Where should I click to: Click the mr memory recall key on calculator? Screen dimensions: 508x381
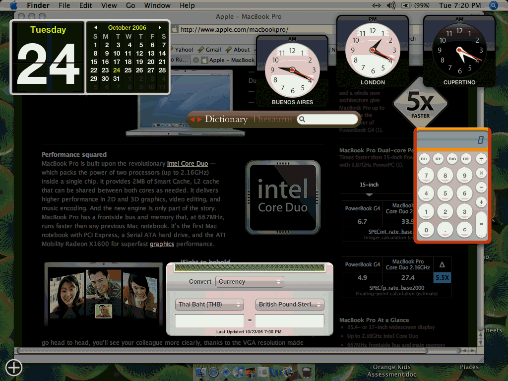pos(466,158)
